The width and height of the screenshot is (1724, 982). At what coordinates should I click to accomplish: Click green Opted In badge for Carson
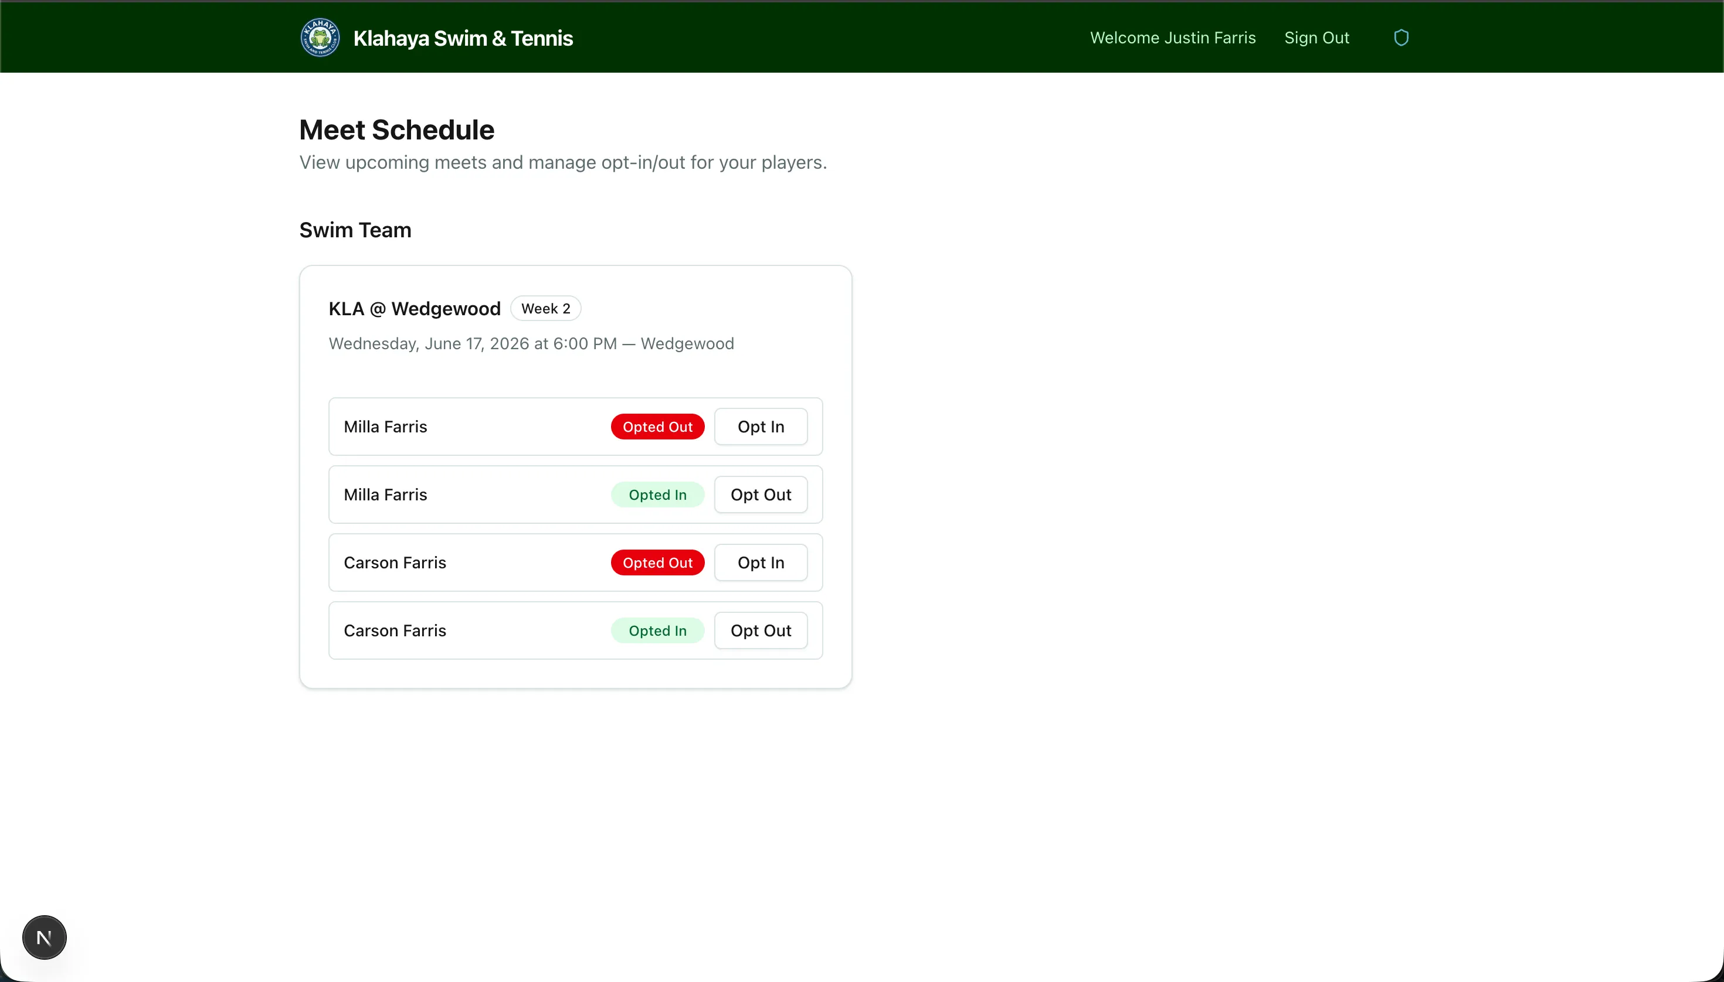tap(657, 630)
